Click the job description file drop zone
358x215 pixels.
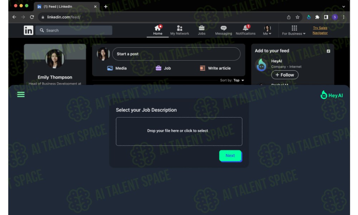coord(179,132)
